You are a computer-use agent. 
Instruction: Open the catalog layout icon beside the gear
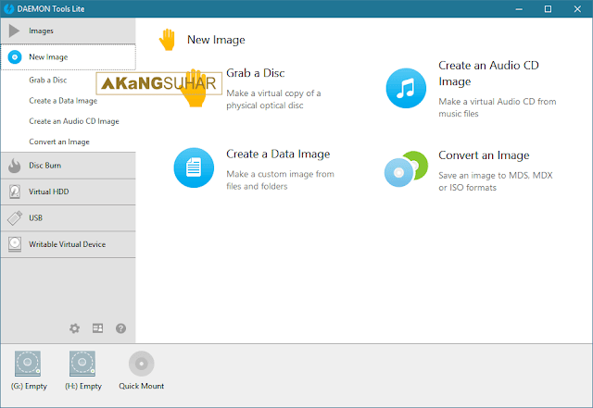(x=97, y=328)
